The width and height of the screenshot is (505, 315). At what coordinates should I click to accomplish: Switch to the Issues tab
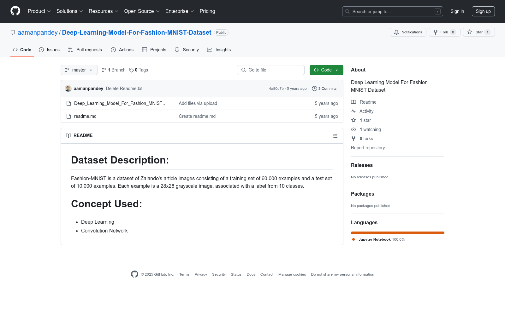[x=49, y=50]
